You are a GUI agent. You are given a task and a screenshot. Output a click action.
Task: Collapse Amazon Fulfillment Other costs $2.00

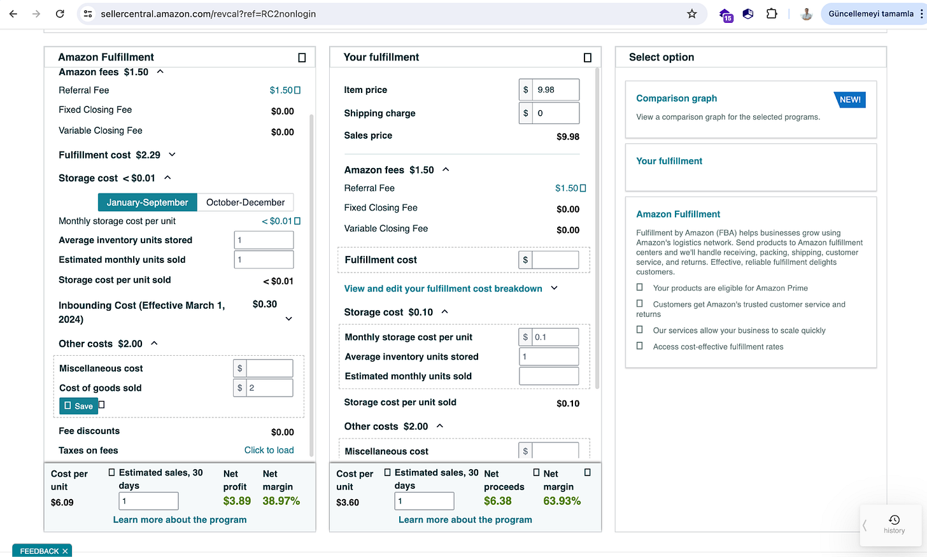point(154,343)
